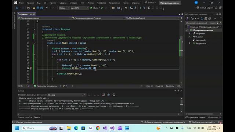Image resolution: width=235 pixels, height=132 pixels.
Task: Click the Solution Explorer sync refresh icon
Action: tap(202, 19)
